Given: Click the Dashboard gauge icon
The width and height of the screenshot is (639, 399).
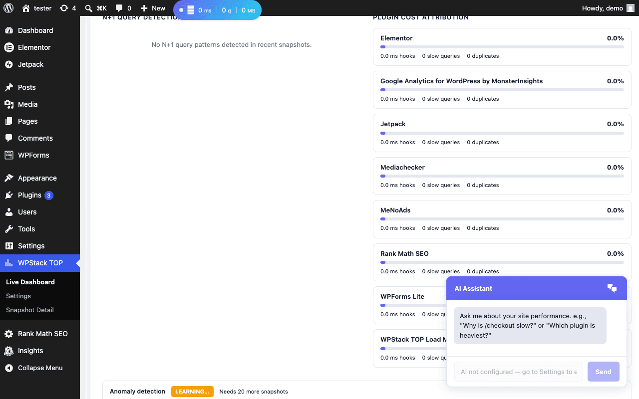Looking at the screenshot, I should pos(9,30).
